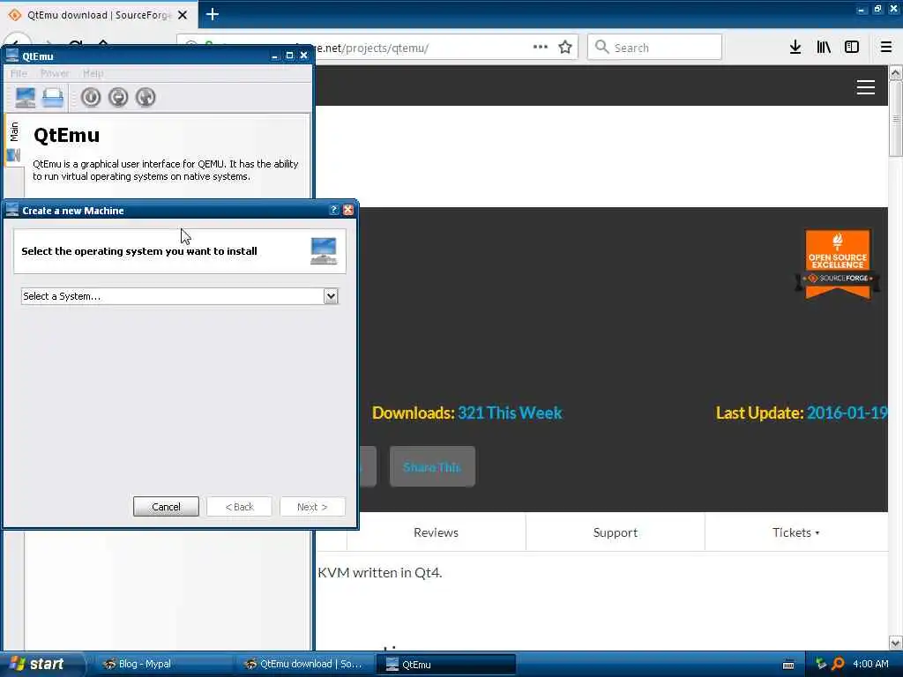The height and width of the screenshot is (677, 903).
Task: Click the address bar URL text
Action: tap(372, 48)
